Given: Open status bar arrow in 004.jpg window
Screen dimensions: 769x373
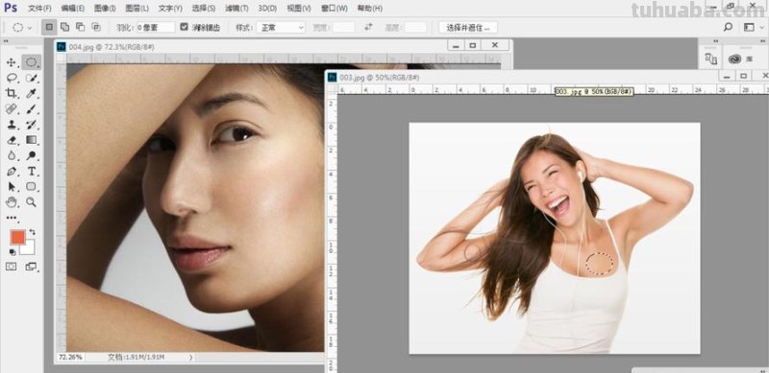Looking at the screenshot, I should point(190,358).
